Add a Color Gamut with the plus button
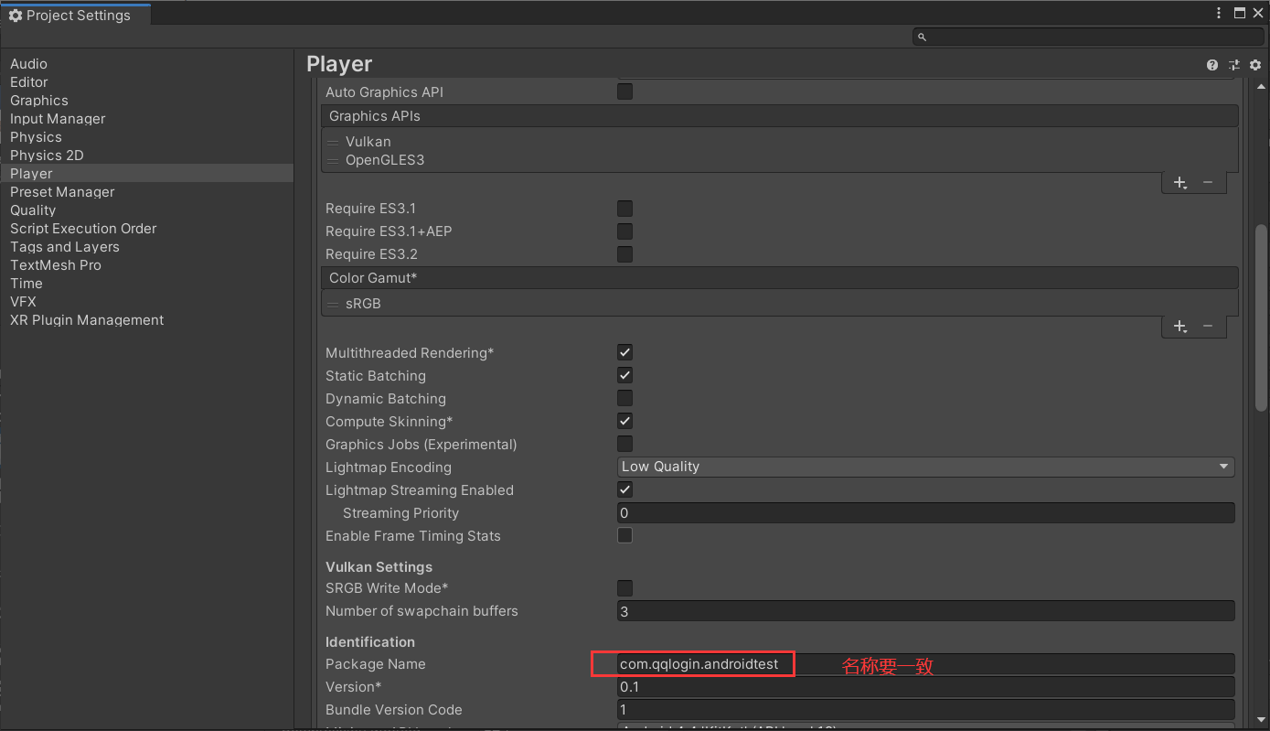This screenshot has height=731, width=1270. click(x=1179, y=326)
